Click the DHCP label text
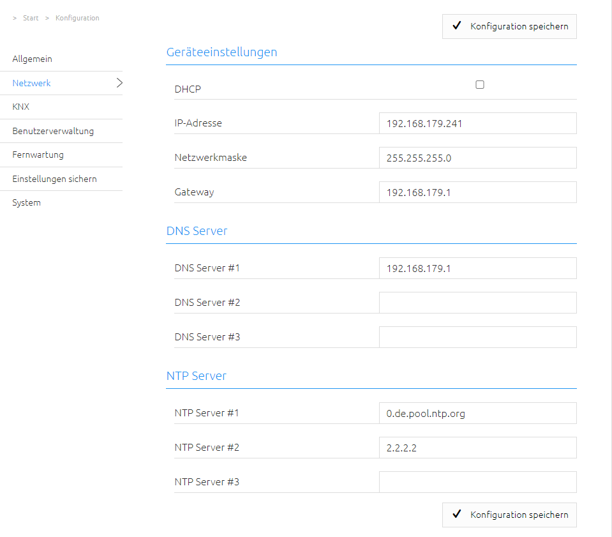 pyautogui.click(x=188, y=89)
